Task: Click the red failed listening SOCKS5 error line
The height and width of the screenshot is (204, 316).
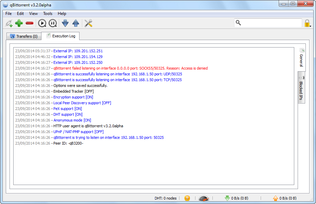Action: pos(111,68)
